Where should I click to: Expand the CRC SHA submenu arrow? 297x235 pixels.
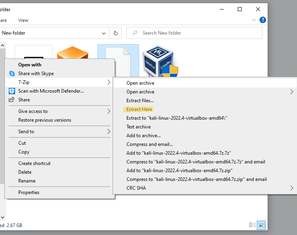(x=291, y=188)
